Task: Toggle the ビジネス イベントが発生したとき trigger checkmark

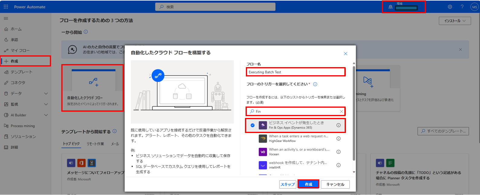Action: (x=253, y=125)
